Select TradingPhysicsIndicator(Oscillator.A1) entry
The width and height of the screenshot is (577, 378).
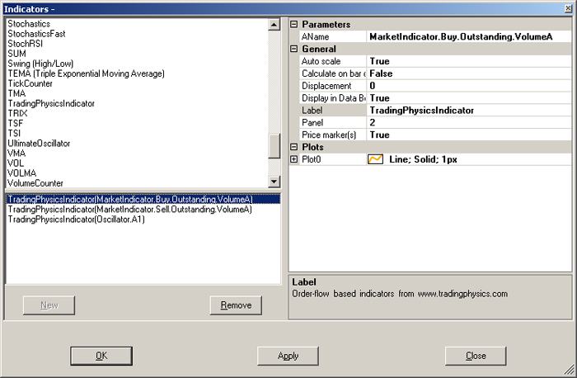click(76, 220)
